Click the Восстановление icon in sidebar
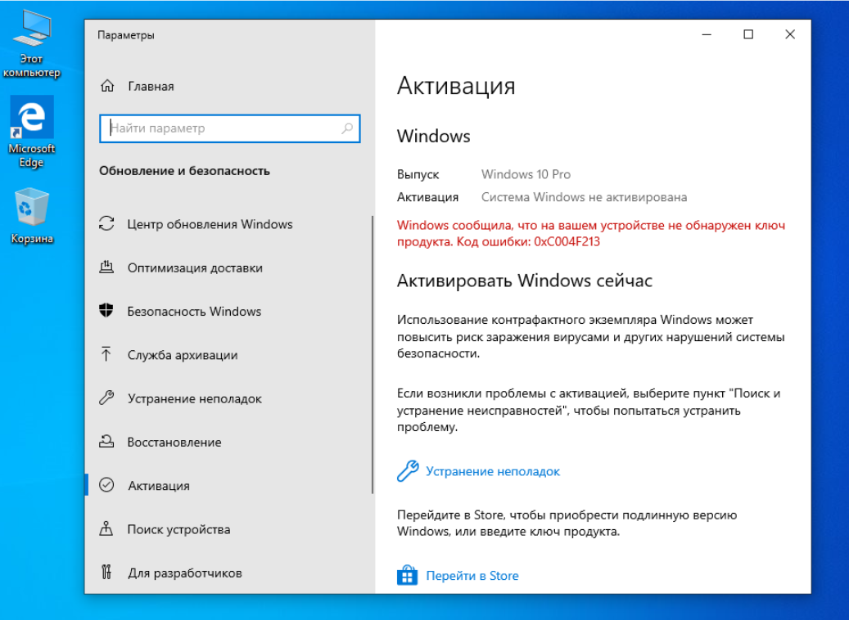 click(106, 442)
